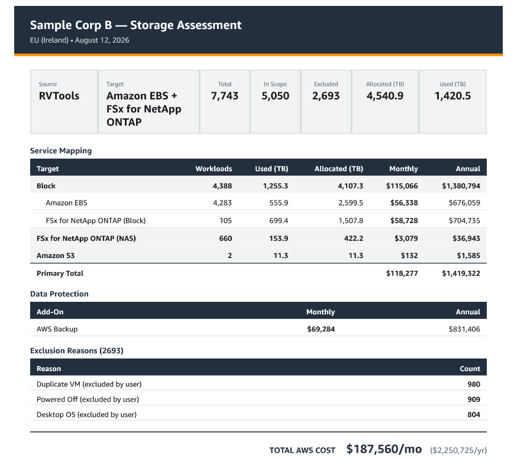Click the EU (Ireland) August 12, 2026 subtitle
The width and height of the screenshot is (514, 461).
tap(79, 40)
